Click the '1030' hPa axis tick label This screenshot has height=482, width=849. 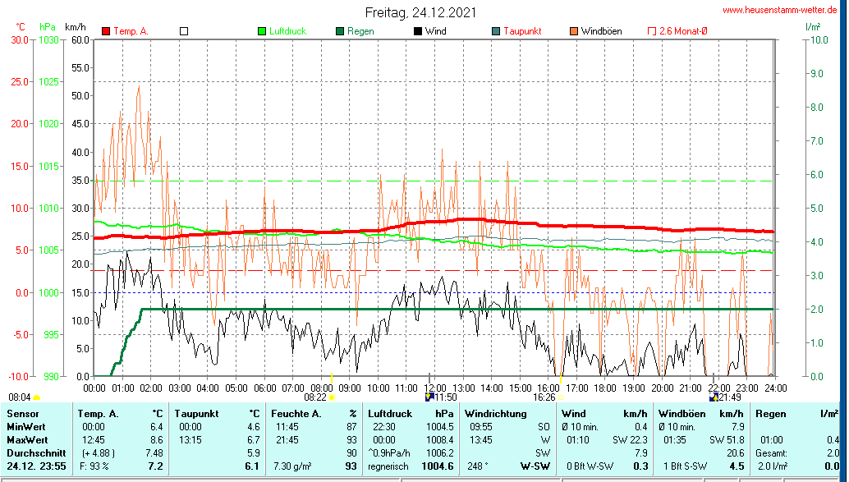pyautogui.click(x=48, y=39)
